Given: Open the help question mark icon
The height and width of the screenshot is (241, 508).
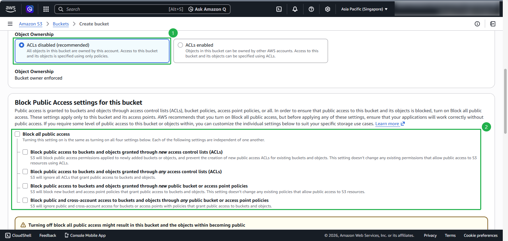Looking at the screenshot, I should [x=311, y=9].
